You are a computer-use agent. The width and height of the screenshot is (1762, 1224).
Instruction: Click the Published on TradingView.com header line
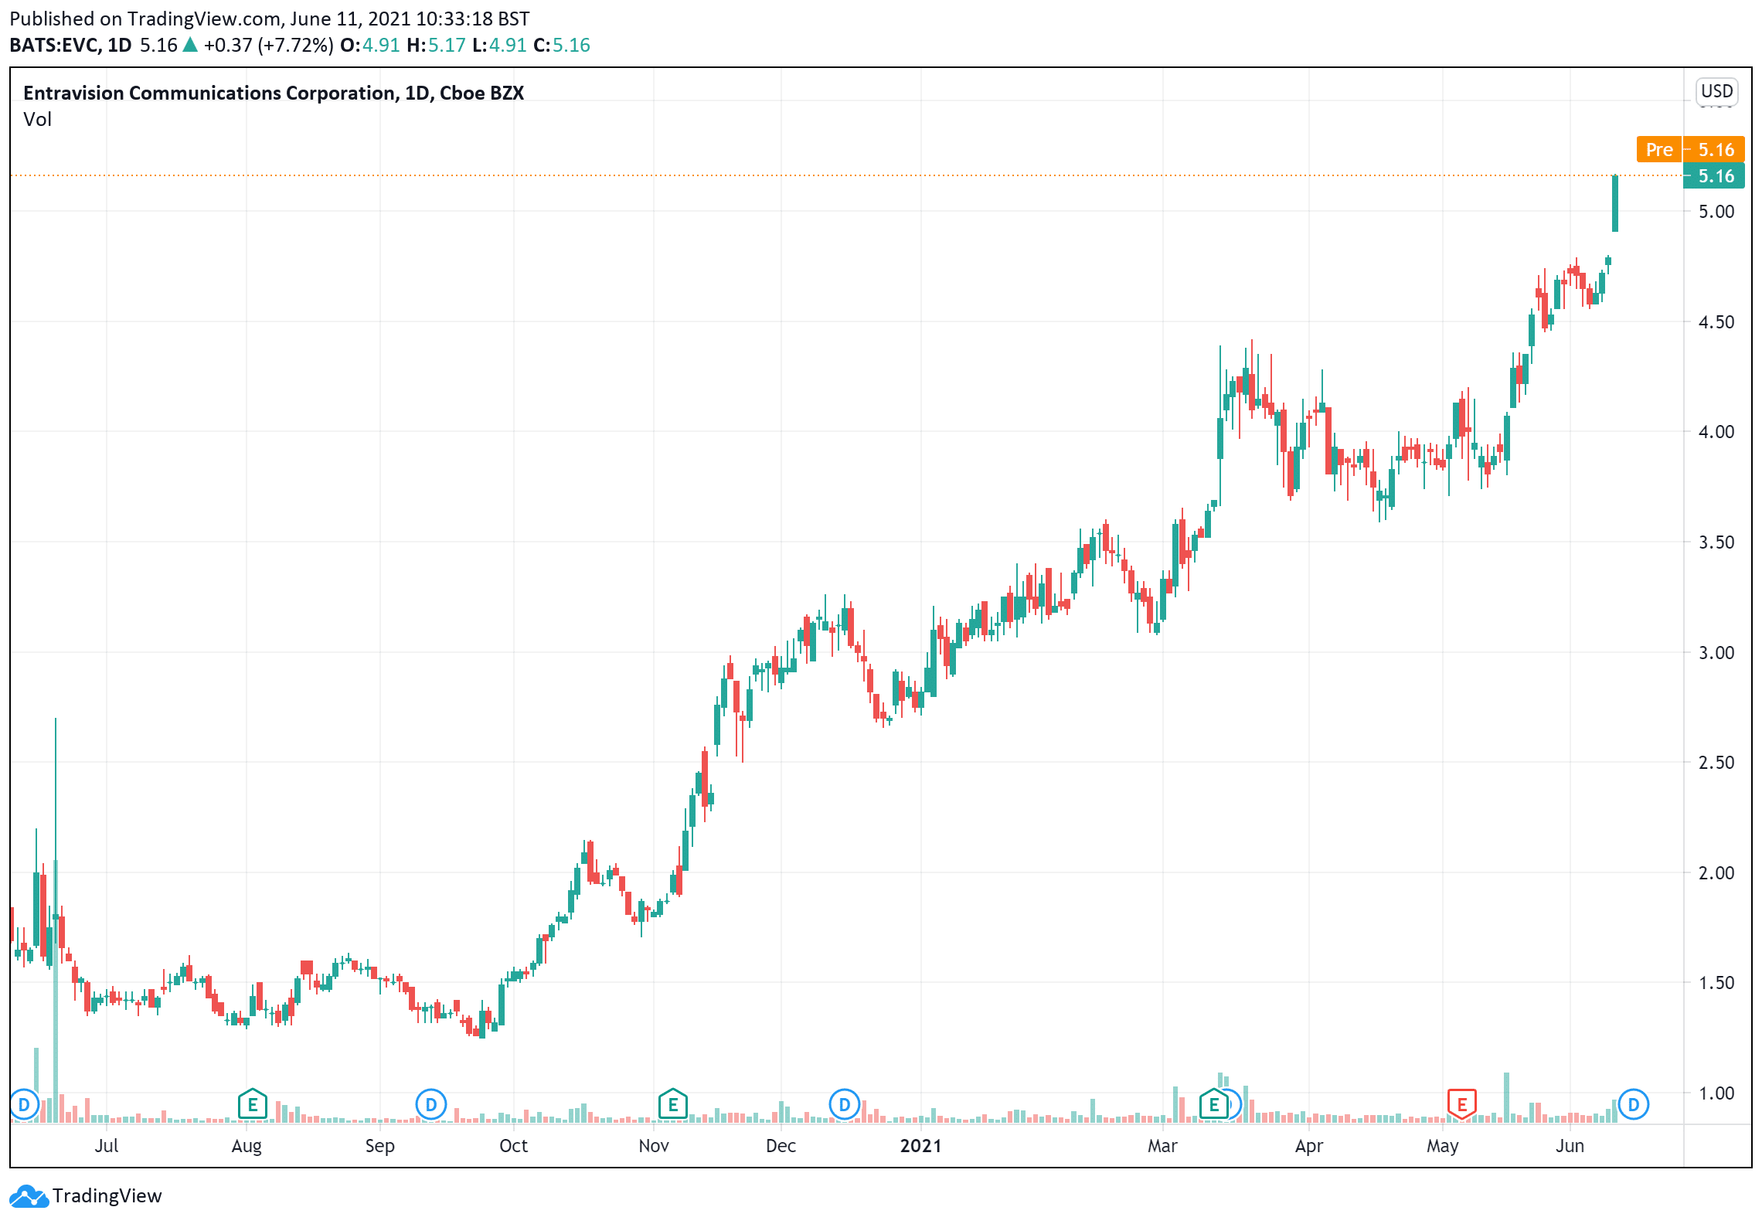tap(270, 19)
